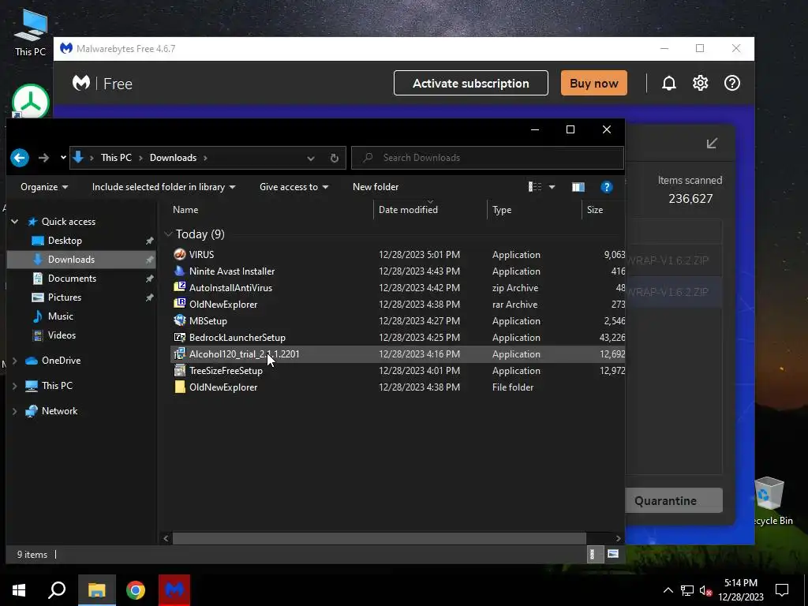Change view layout icon in Explorer toolbar
Screen dimensions: 808x606
point(535,187)
